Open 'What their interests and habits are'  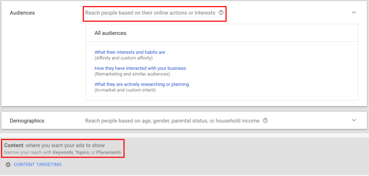pyautogui.click(x=130, y=52)
